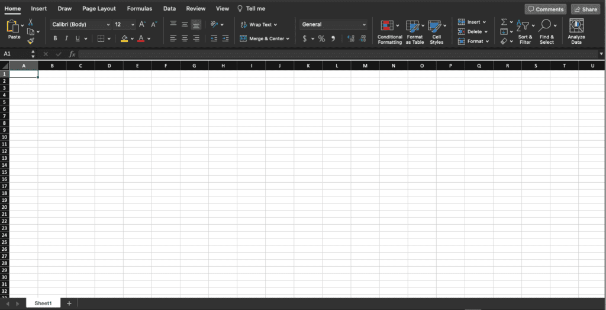
Task: Cancel entry with the formula bar X
Action: coord(46,54)
